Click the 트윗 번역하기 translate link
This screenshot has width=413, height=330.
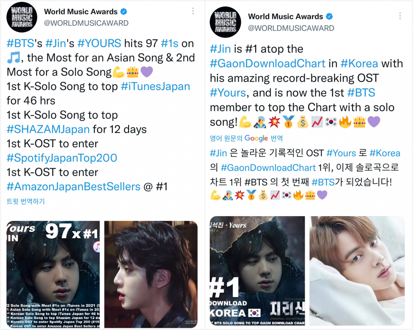tap(25, 201)
